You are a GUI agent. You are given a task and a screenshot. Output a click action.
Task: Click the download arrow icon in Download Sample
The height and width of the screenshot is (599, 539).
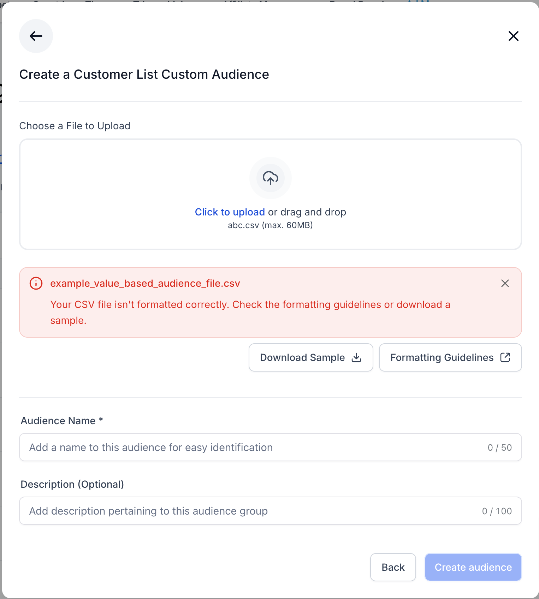pyautogui.click(x=356, y=357)
